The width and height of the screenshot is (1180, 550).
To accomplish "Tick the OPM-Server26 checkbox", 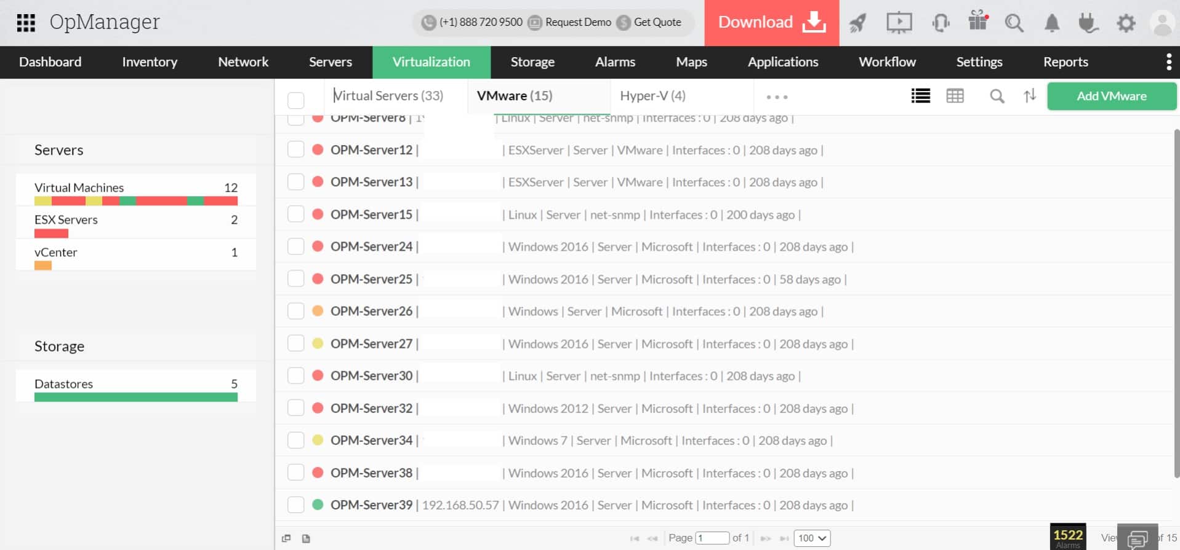I will (296, 311).
